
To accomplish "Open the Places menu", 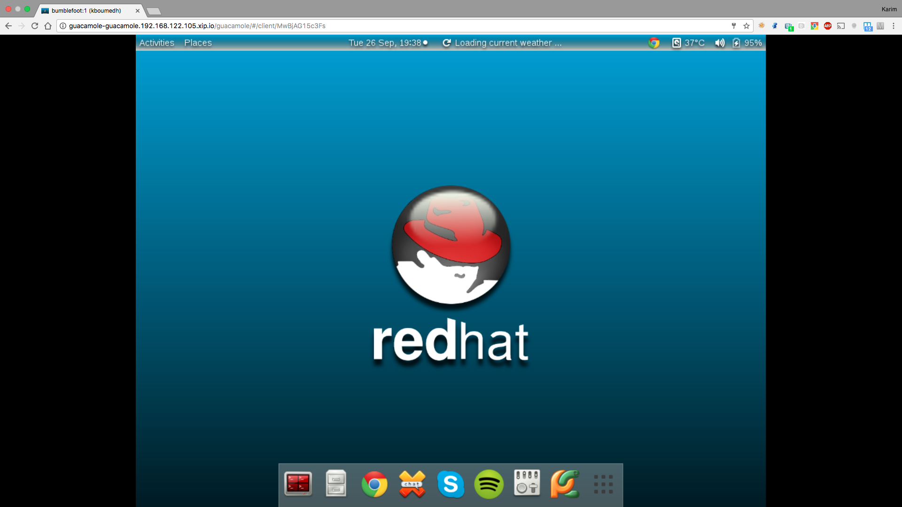I will click(x=198, y=43).
